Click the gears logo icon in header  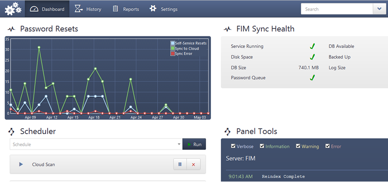click(13, 9)
